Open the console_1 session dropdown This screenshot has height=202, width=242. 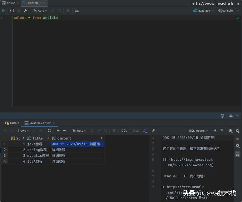click(228, 11)
